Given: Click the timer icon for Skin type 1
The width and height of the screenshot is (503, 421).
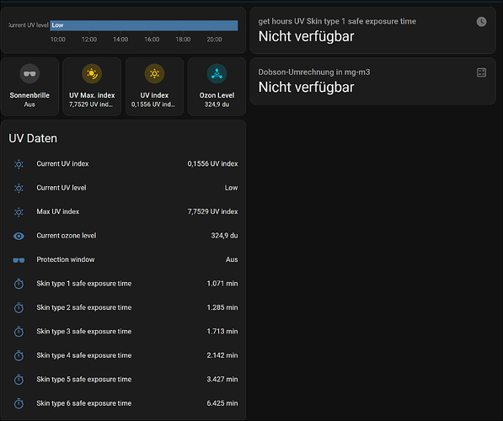Looking at the screenshot, I should [19, 284].
